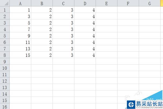Screen dimensions: 163x109
Task: Click cell A1 containing value 1
Action: [x=20, y=10]
